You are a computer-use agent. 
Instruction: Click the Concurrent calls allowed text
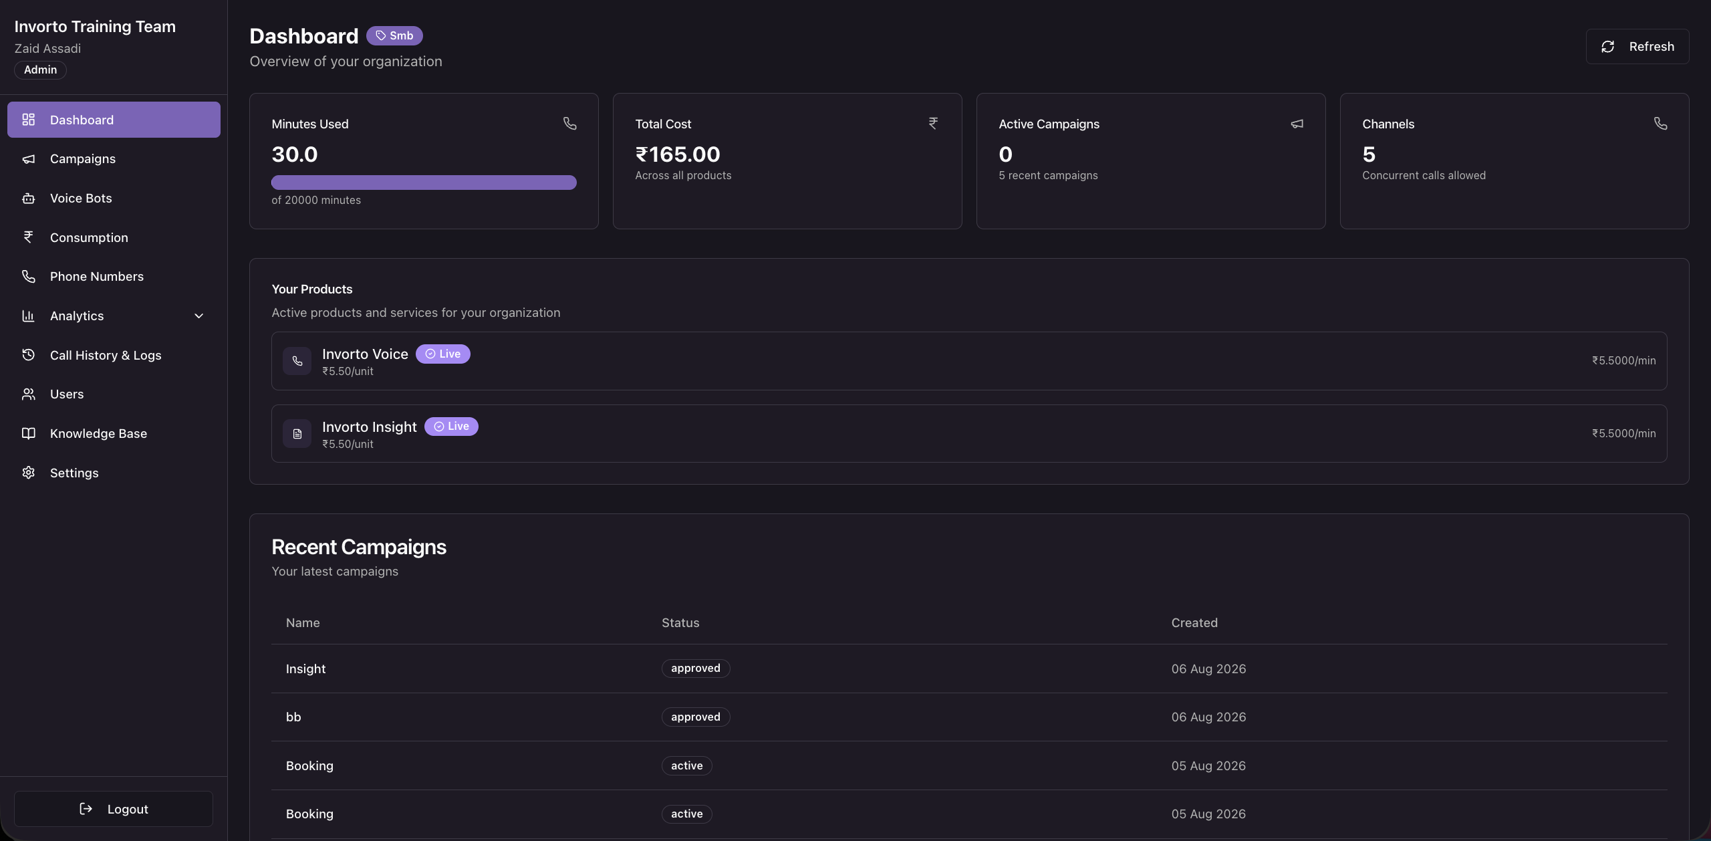click(x=1424, y=176)
